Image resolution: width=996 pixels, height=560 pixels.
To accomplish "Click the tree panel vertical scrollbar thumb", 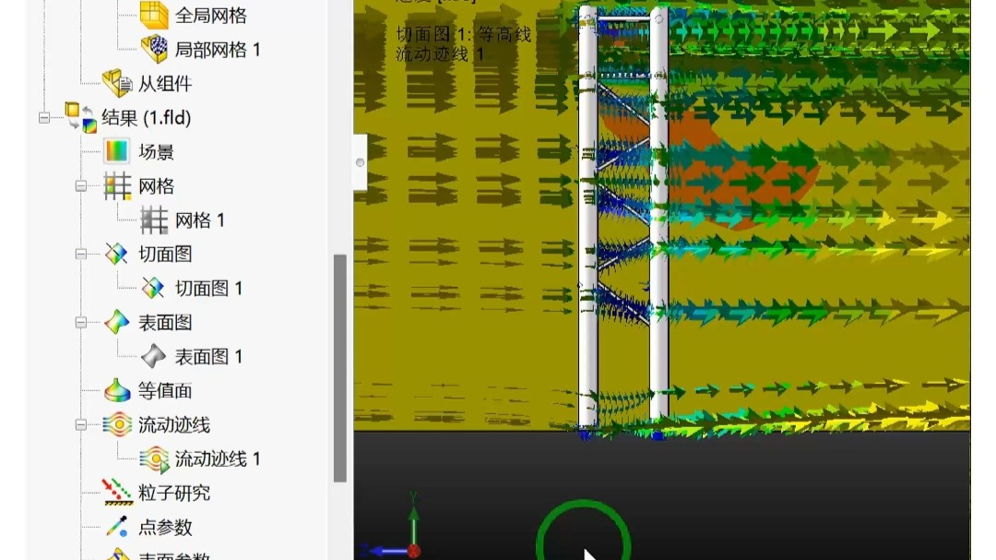I will tap(339, 368).
